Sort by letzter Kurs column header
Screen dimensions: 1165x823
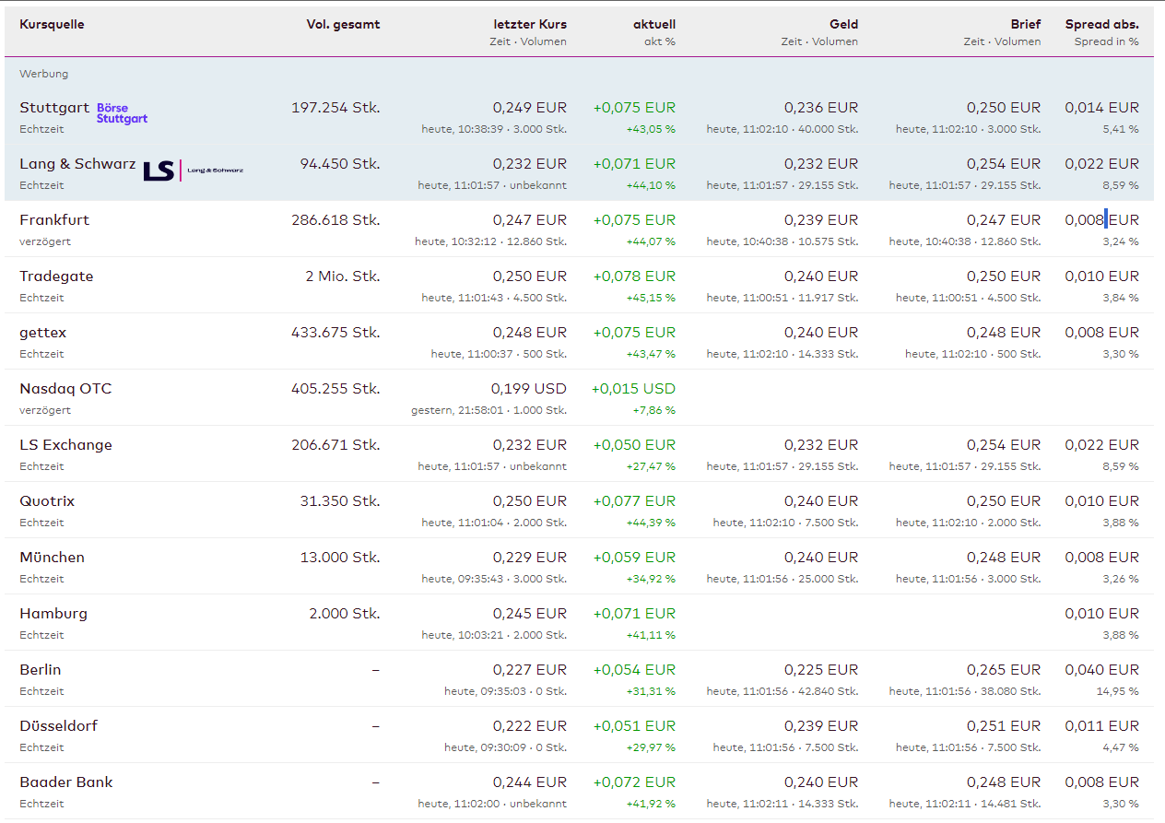(x=531, y=25)
